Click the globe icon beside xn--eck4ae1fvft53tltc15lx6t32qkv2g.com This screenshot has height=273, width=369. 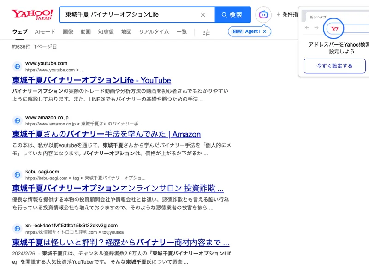(x=18, y=229)
